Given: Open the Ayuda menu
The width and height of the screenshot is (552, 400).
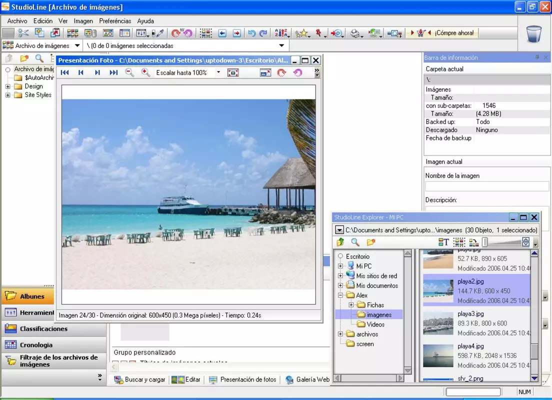Looking at the screenshot, I should coord(145,21).
